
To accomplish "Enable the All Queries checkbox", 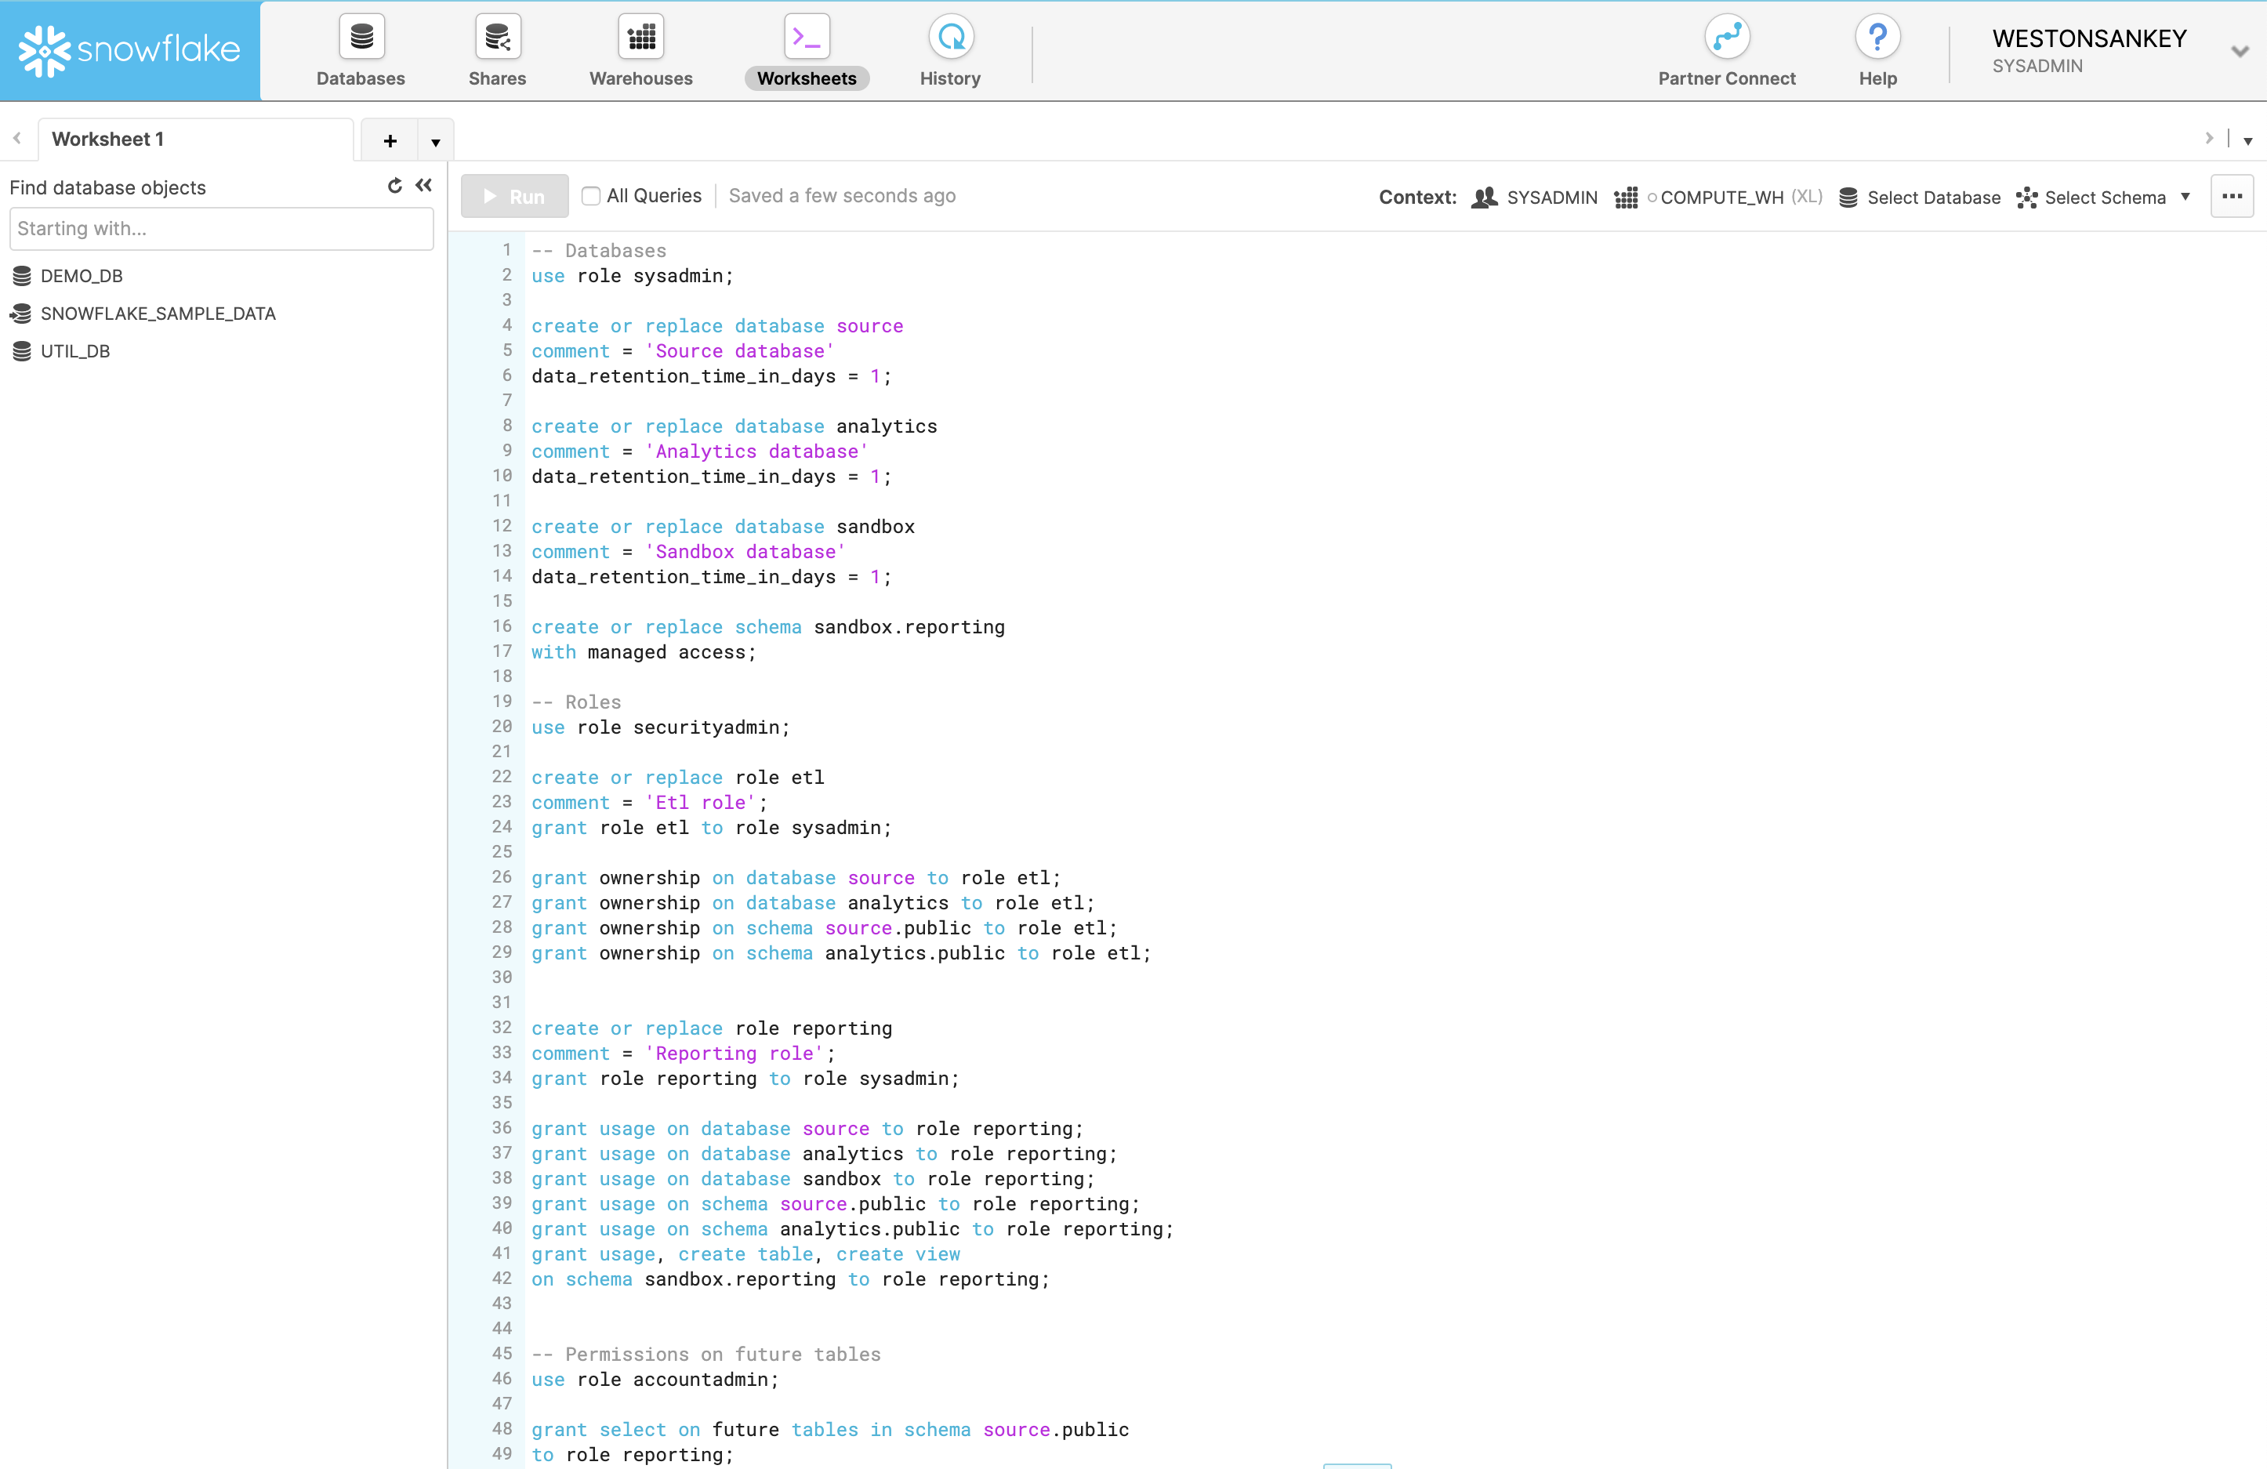I will [x=590, y=196].
